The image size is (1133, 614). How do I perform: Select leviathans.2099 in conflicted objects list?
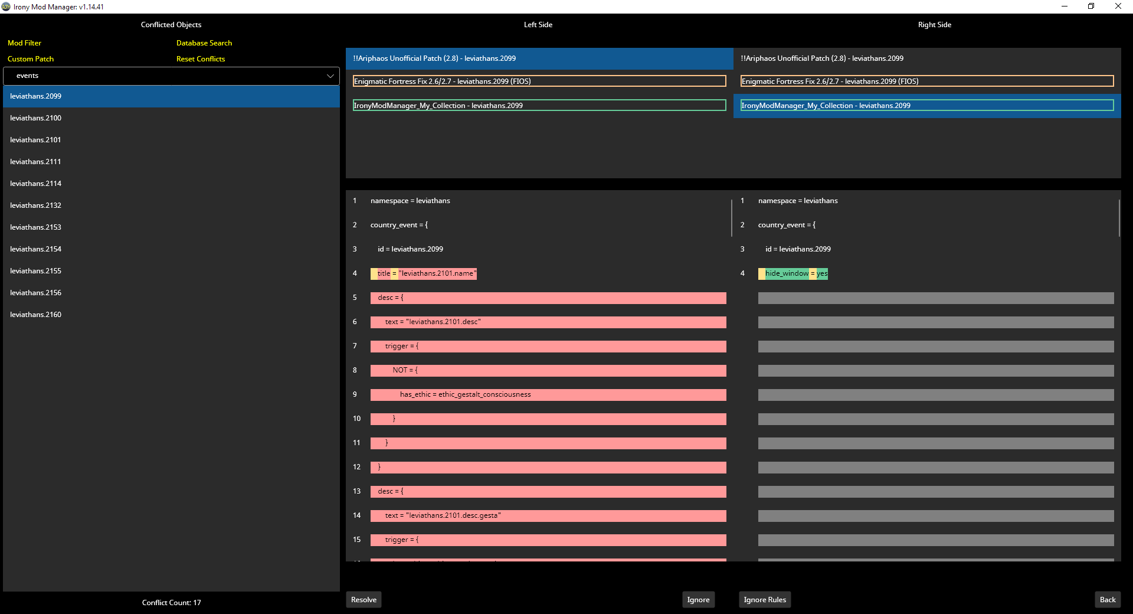171,96
